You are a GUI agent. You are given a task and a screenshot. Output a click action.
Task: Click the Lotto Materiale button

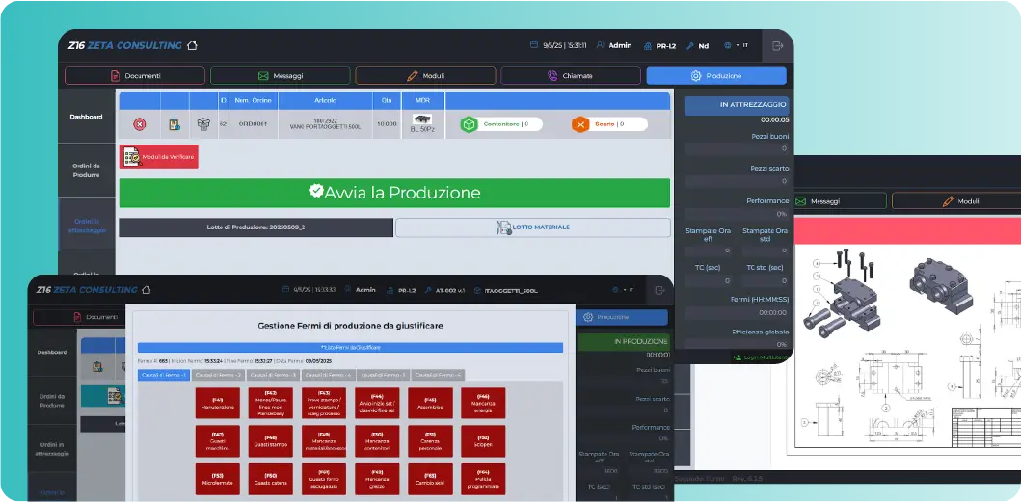[x=532, y=227]
